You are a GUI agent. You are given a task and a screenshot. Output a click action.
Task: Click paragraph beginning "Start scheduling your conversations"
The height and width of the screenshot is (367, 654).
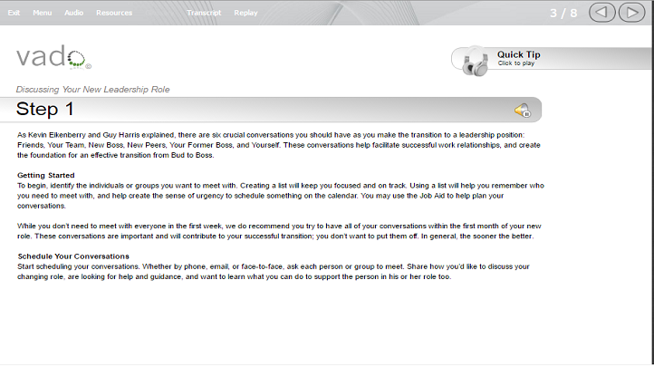click(x=274, y=272)
